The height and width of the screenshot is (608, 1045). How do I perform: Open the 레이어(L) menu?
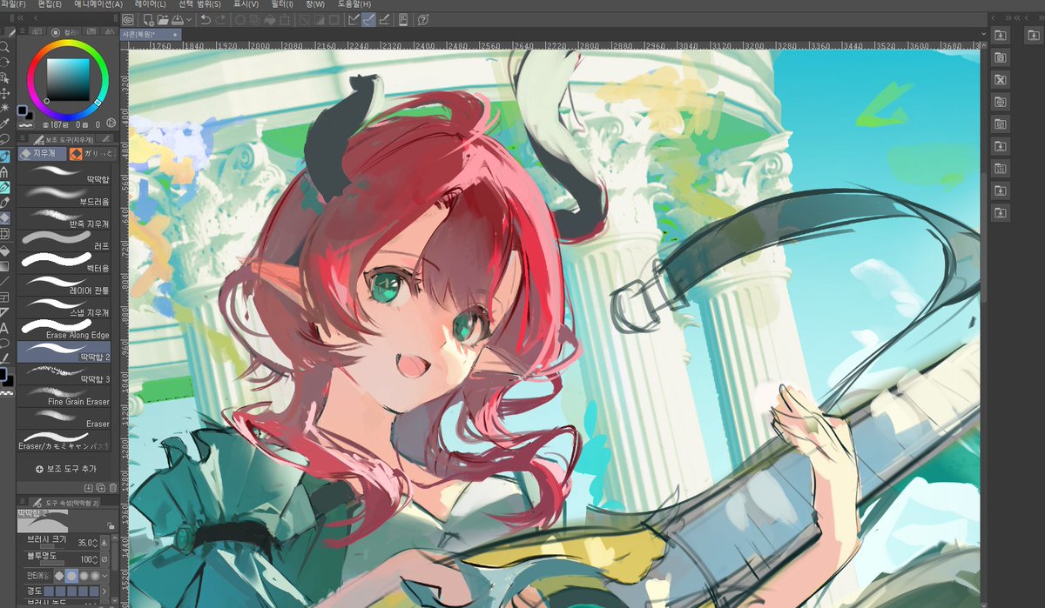[151, 4]
